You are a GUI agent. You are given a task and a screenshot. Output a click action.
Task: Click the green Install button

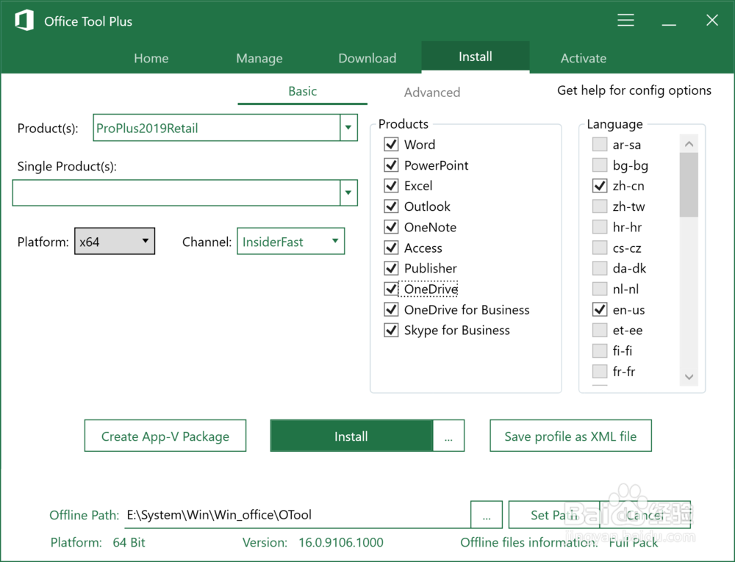coord(351,436)
